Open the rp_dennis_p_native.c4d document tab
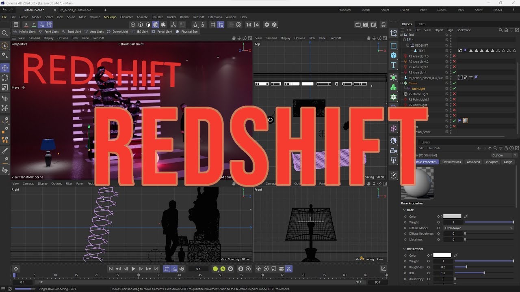The width and height of the screenshot is (520, 292). 76,10
